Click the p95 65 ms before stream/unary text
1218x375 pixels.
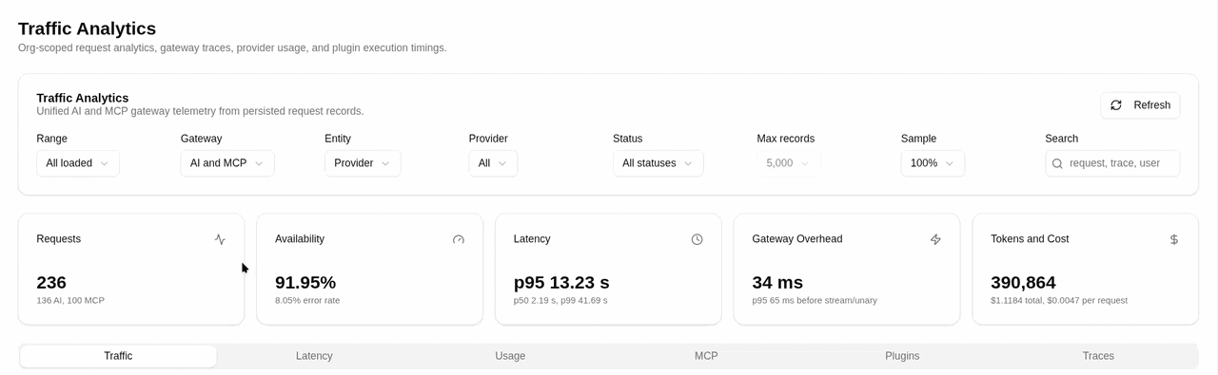(815, 300)
